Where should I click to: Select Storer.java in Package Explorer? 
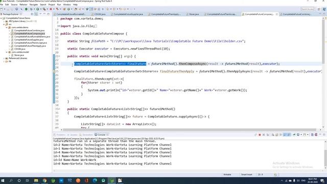pos(19,55)
